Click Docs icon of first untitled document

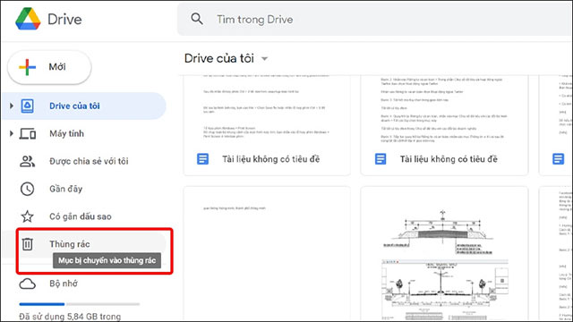203,159
